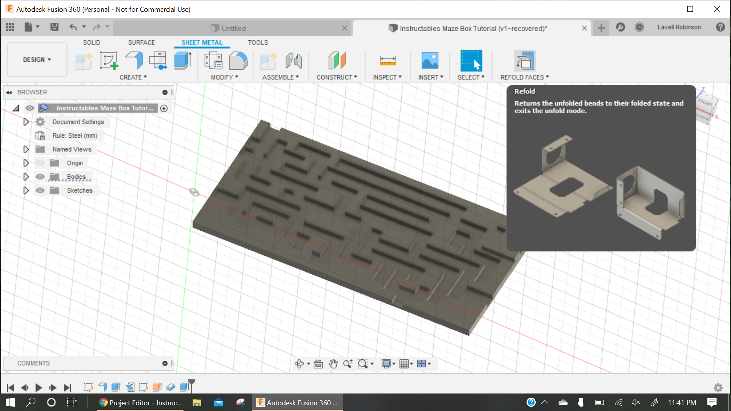This screenshot has height=411, width=731.
Task: Click the Refold Faces icon
Action: 525,61
